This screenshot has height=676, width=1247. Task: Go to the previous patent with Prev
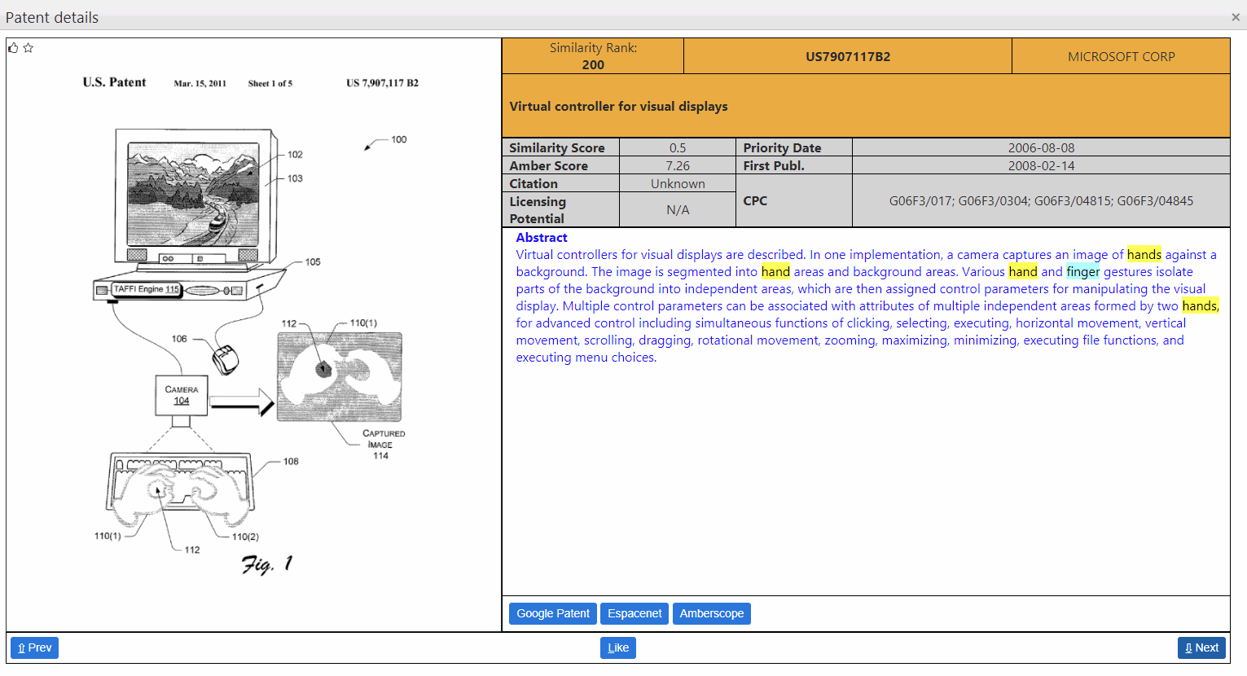(x=34, y=647)
